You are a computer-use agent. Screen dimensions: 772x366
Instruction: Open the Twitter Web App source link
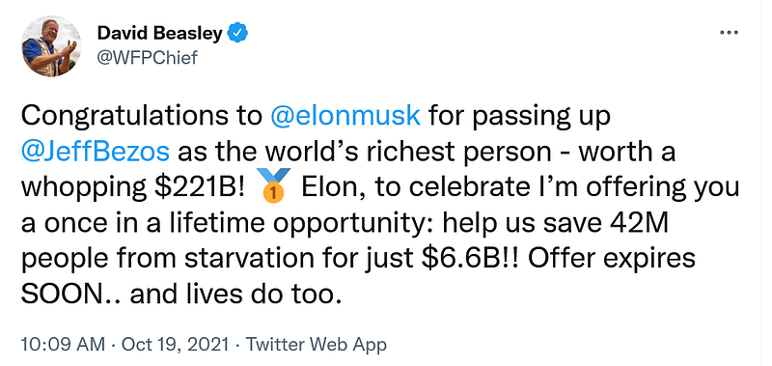[317, 345]
